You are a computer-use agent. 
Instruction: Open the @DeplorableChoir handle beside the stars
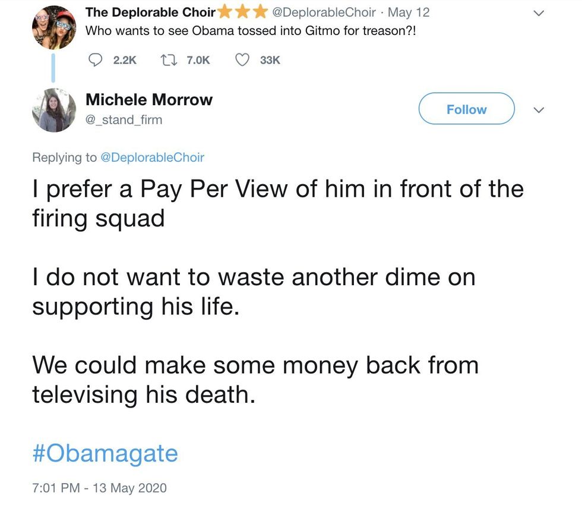323,12
